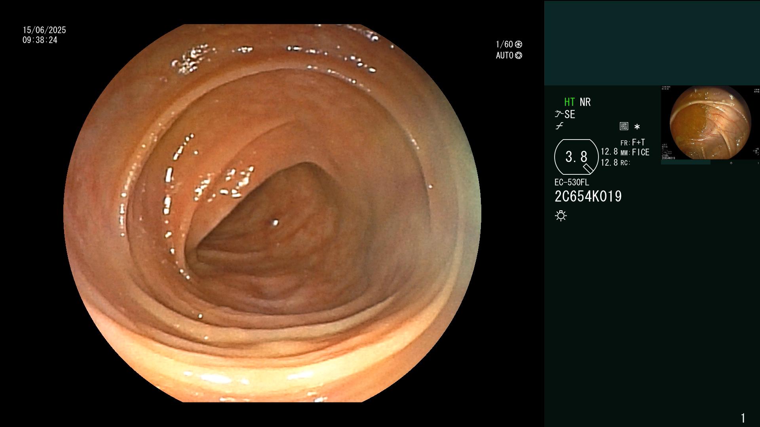Click the structure enhancement curve icon next to SE
760x427 pixels.
coord(559,114)
